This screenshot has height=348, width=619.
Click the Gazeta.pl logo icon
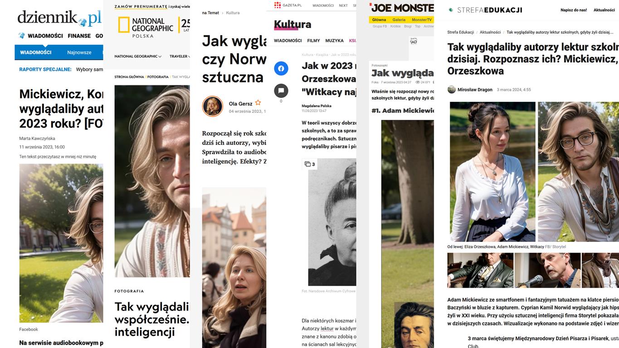pos(278,5)
